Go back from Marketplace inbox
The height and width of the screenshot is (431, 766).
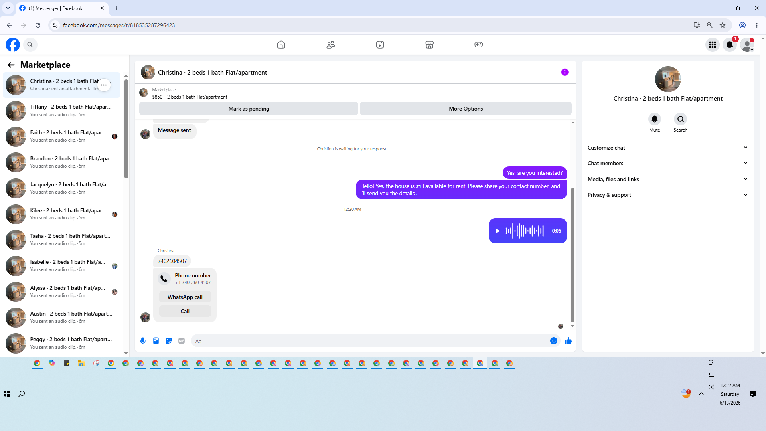(11, 65)
